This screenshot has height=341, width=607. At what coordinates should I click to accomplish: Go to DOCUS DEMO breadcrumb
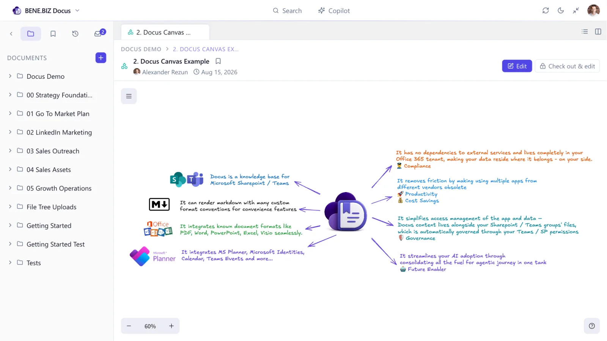click(x=141, y=49)
